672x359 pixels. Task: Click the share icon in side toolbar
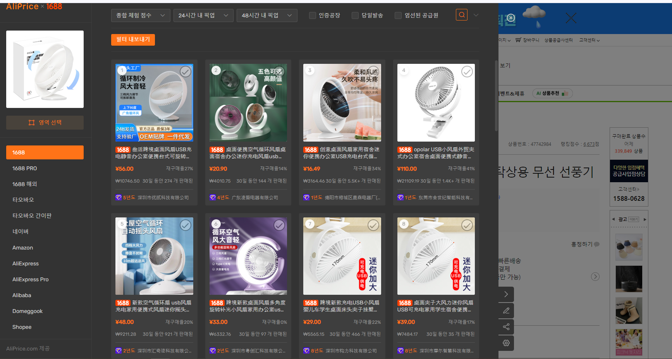click(506, 327)
